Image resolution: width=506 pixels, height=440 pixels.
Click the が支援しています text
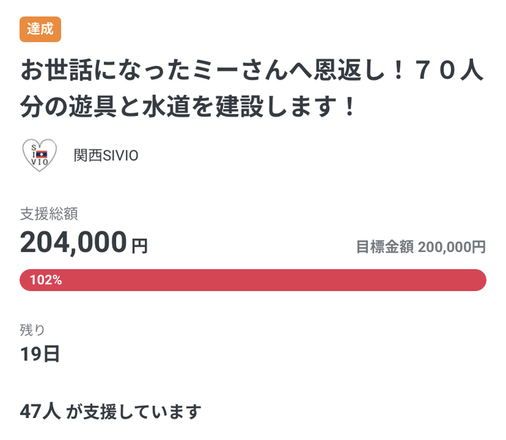click(134, 412)
